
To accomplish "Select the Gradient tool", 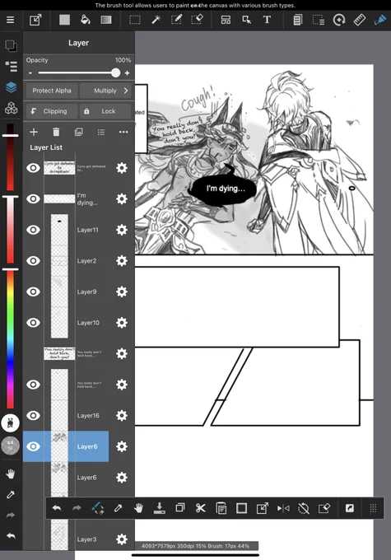I will click(x=105, y=20).
